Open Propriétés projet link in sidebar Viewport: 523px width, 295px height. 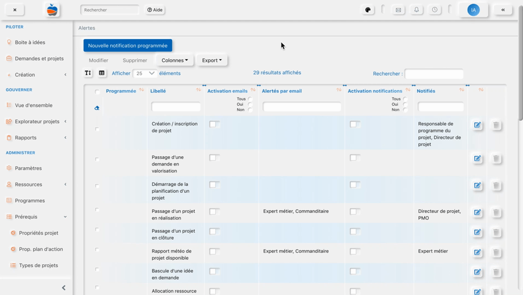(x=38, y=233)
